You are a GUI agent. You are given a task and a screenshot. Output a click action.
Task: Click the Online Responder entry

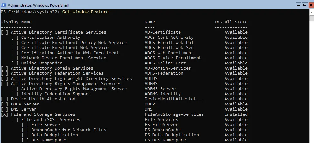click(x=42, y=63)
